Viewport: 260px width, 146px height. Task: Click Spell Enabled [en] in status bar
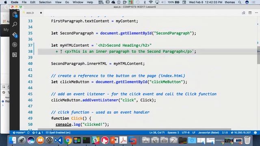pos(58,133)
